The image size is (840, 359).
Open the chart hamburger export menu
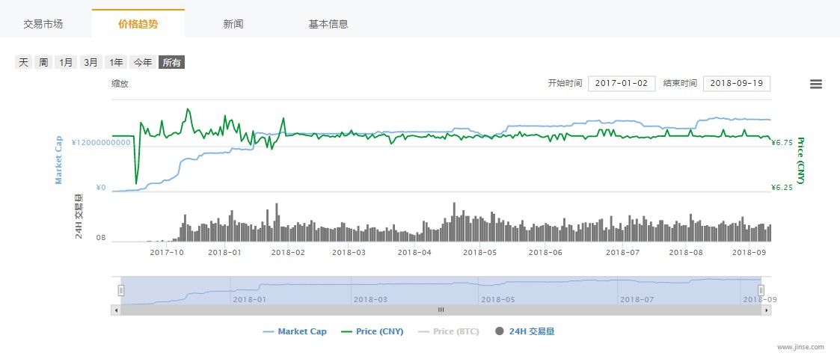coord(816,85)
